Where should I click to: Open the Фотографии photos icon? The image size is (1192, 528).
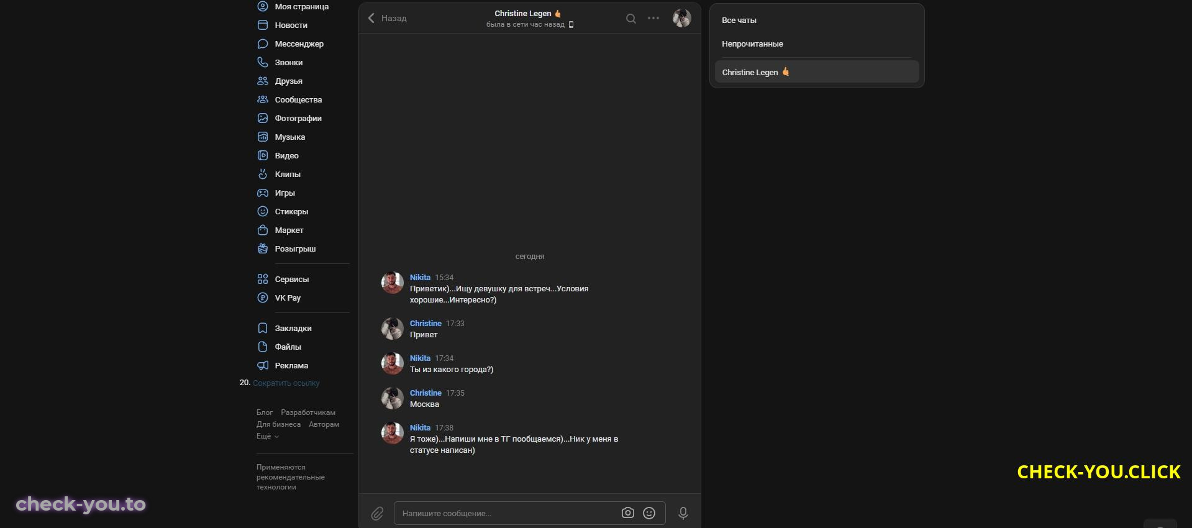pyautogui.click(x=263, y=119)
